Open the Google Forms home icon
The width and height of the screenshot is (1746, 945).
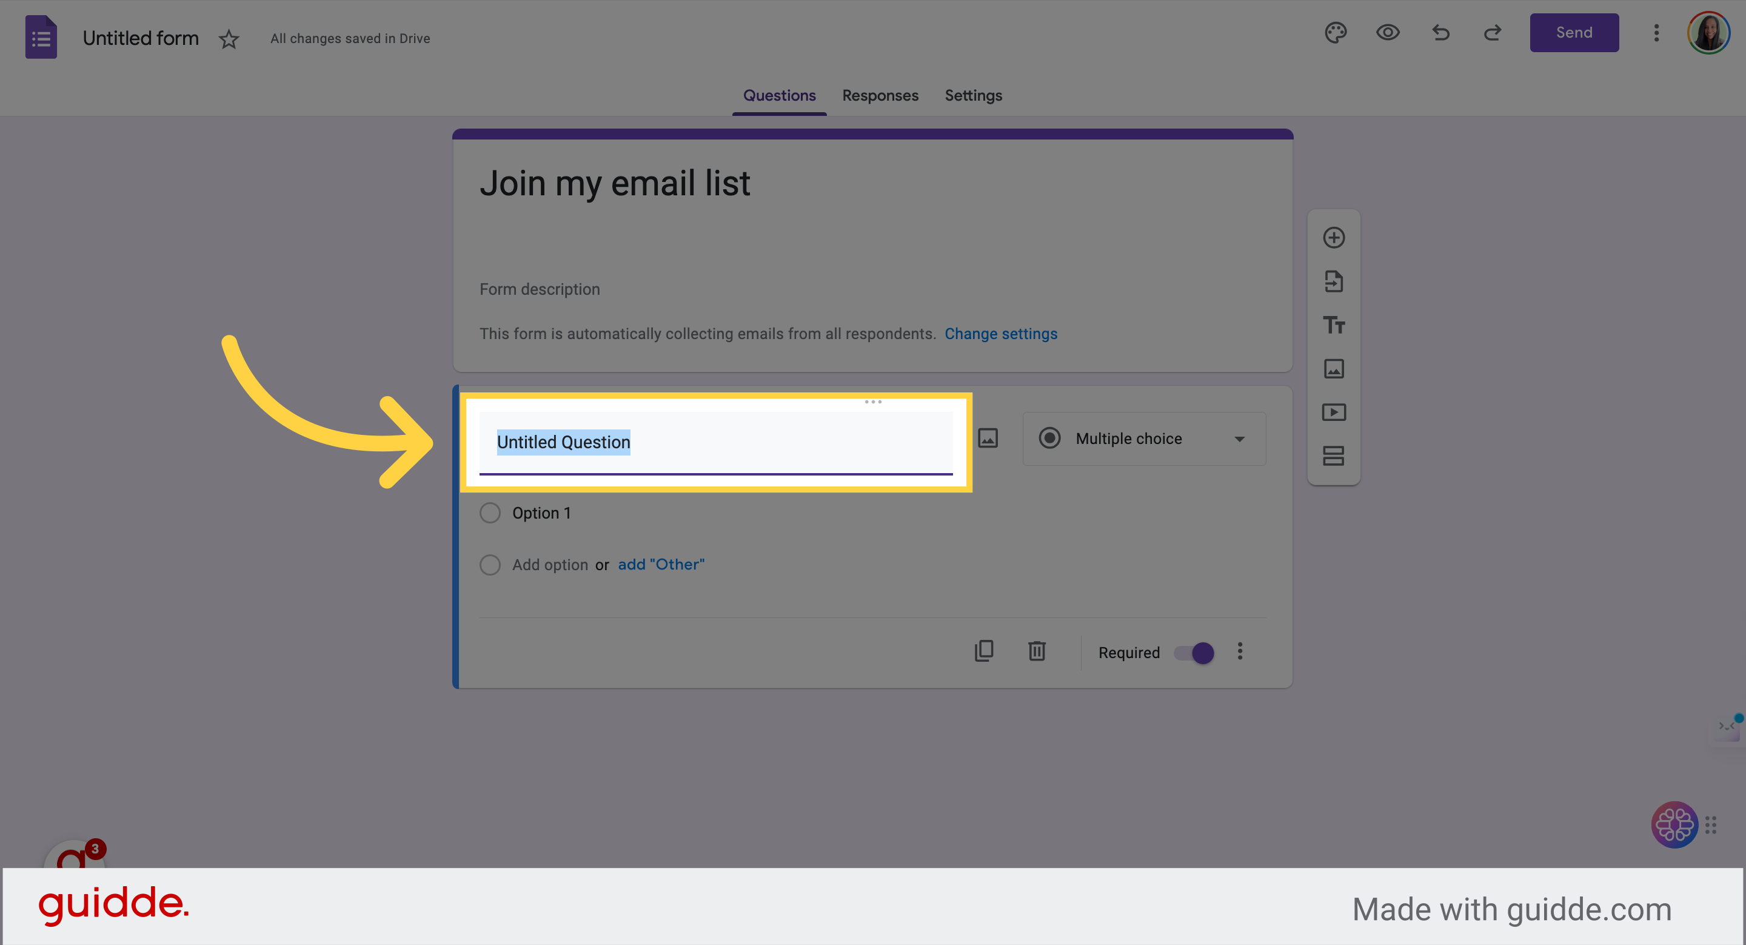[41, 36]
